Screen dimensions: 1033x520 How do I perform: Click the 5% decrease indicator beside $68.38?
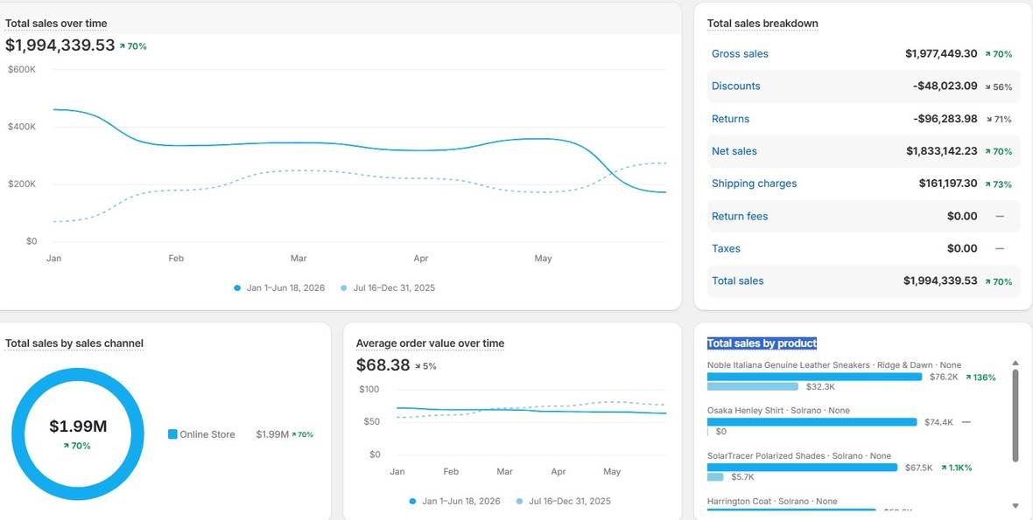point(425,366)
